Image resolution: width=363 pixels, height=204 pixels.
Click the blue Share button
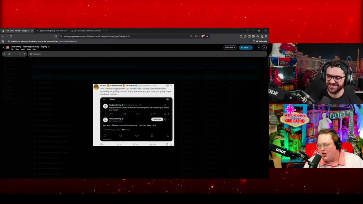(x=244, y=48)
